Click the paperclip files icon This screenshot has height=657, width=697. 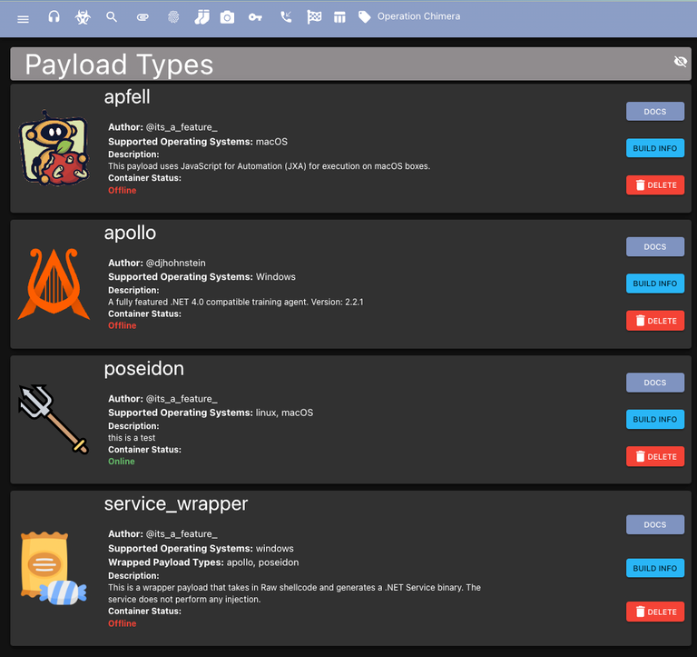(x=142, y=17)
